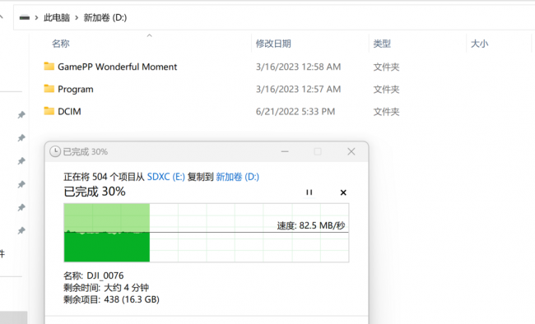The width and height of the screenshot is (535, 324).
Task: Expand the chevron before 此电脑
Action: (36, 17)
